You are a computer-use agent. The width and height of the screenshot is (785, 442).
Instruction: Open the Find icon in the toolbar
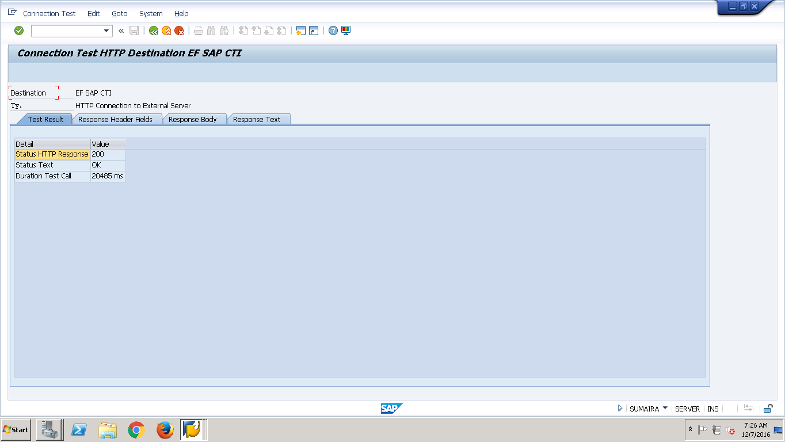[x=211, y=31]
